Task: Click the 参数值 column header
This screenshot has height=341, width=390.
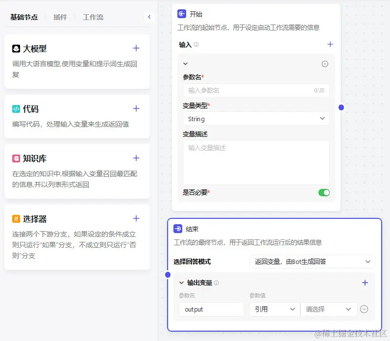Action: click(257, 295)
